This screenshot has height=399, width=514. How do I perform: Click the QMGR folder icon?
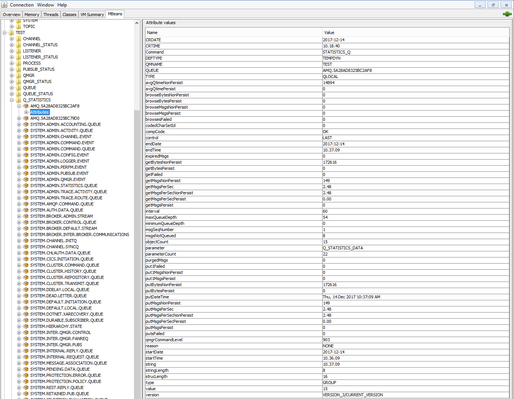coord(18,75)
